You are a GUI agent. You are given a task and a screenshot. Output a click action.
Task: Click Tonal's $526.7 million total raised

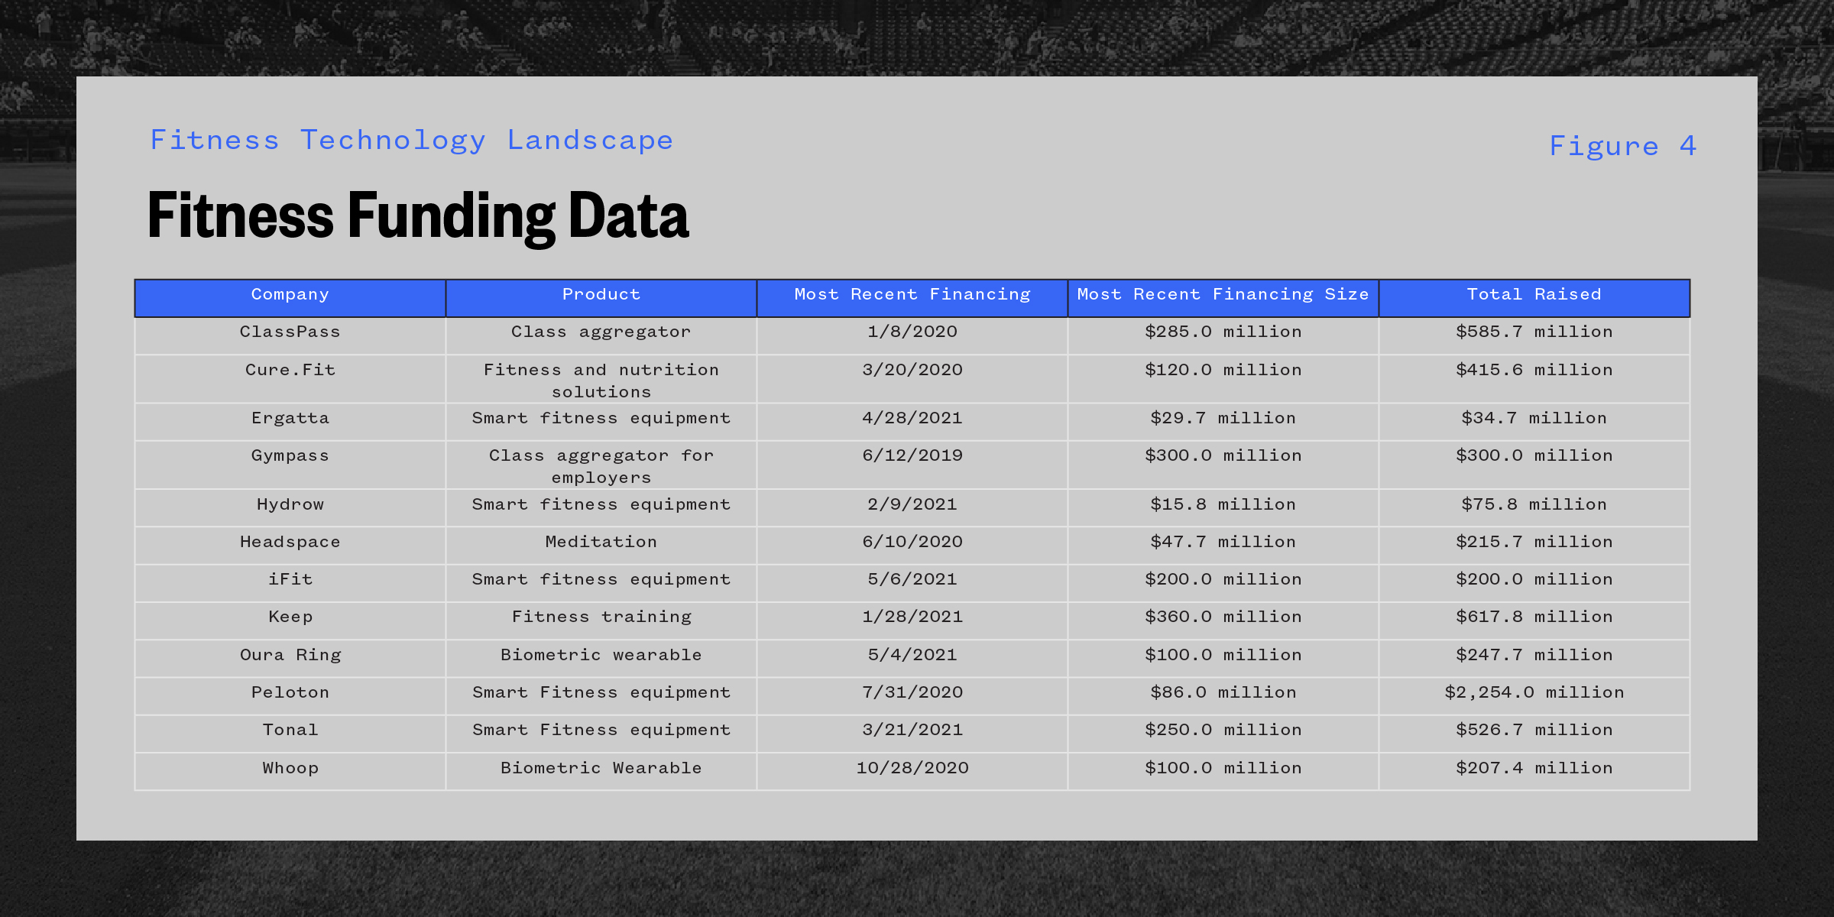pos(1534,731)
